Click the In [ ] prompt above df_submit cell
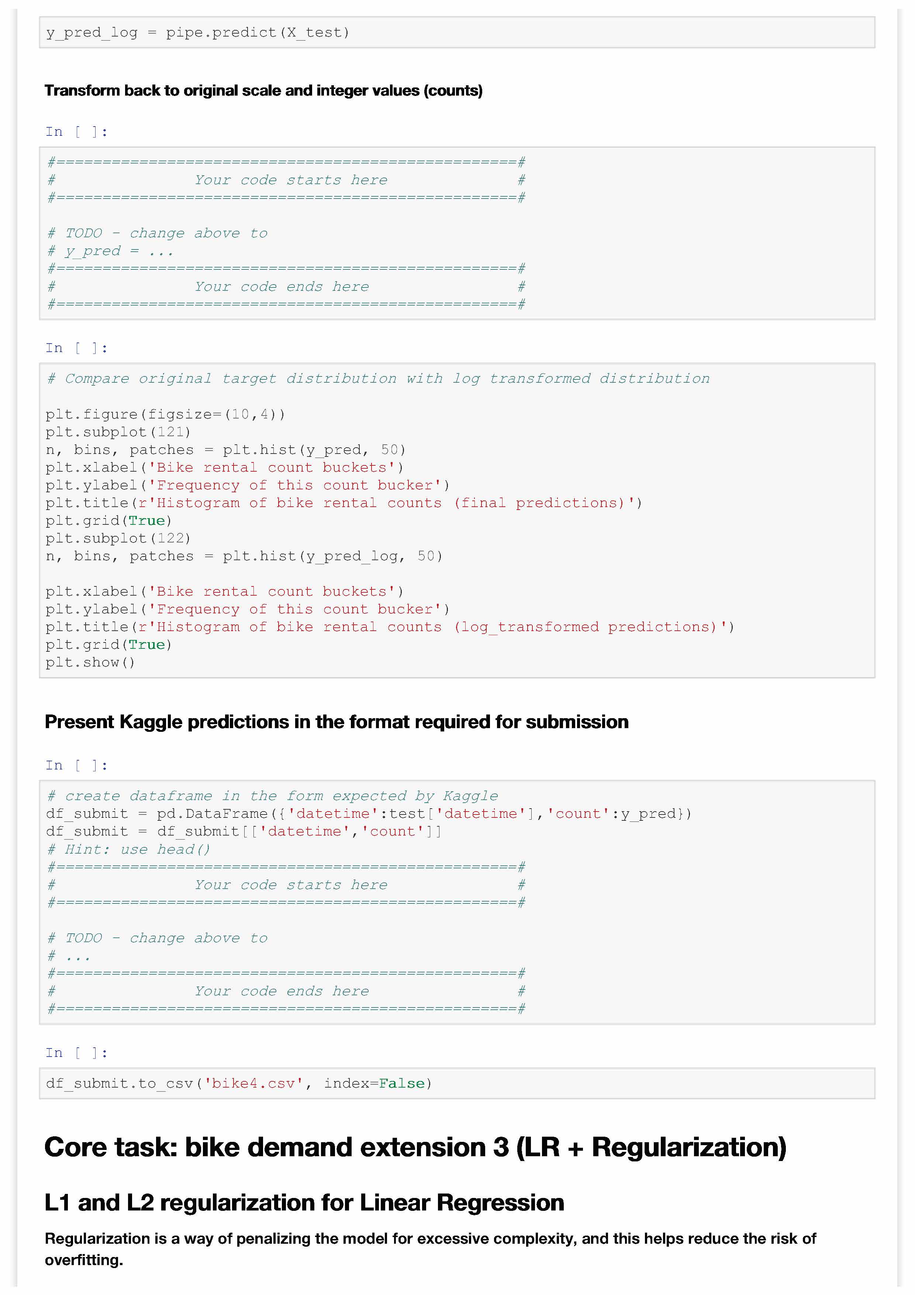This screenshot has width=915, height=1295. point(77,765)
